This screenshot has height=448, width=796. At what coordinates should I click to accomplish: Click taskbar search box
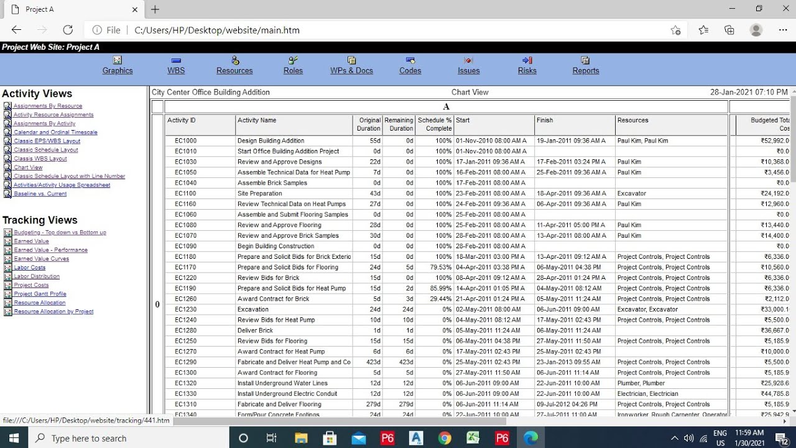(x=129, y=438)
